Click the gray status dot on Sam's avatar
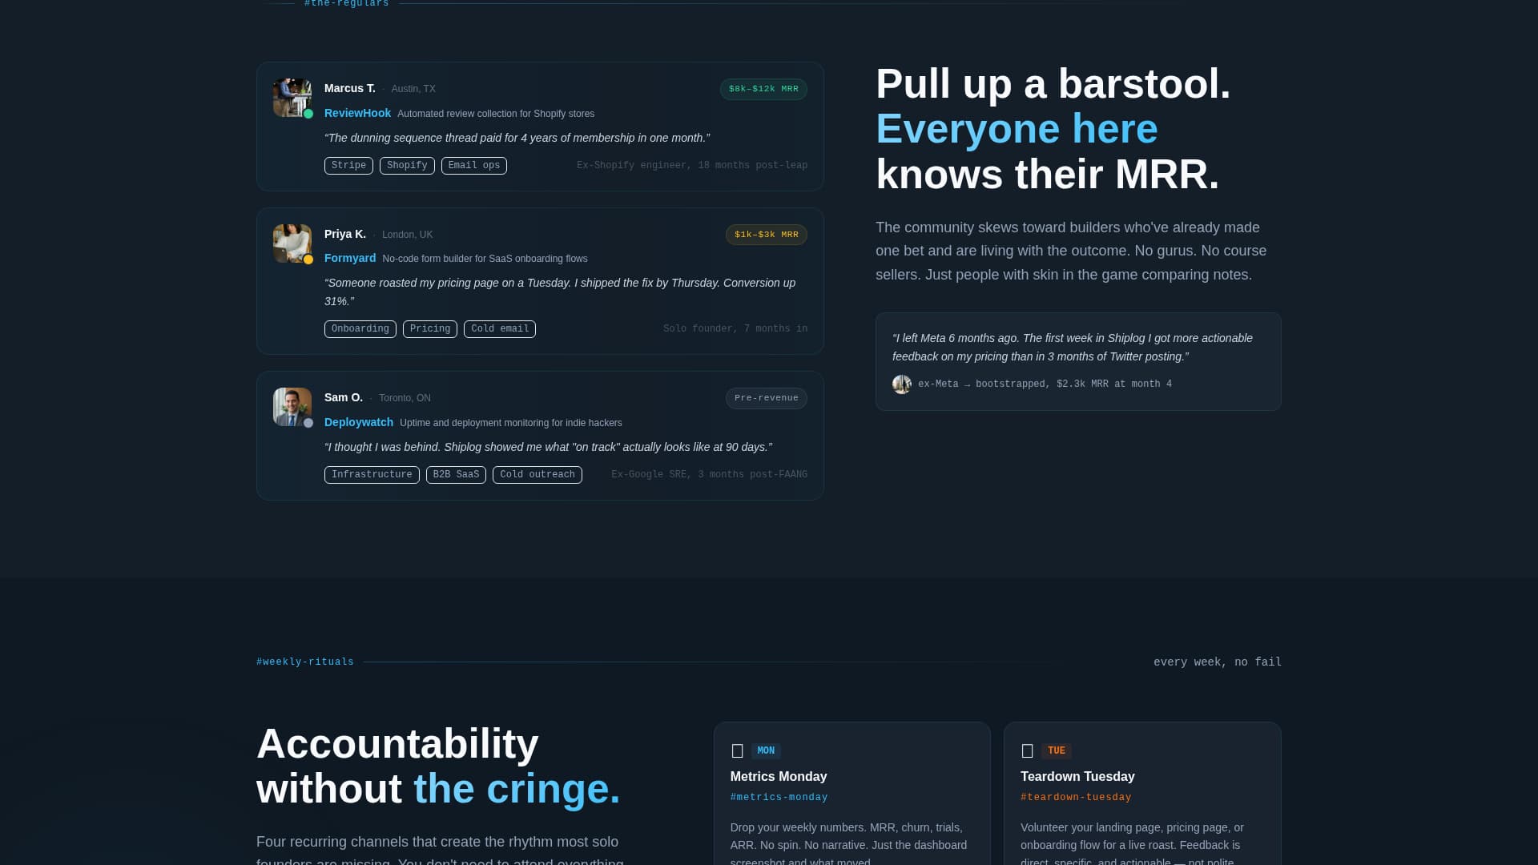Screen dimensions: 1538x865 click(x=308, y=423)
